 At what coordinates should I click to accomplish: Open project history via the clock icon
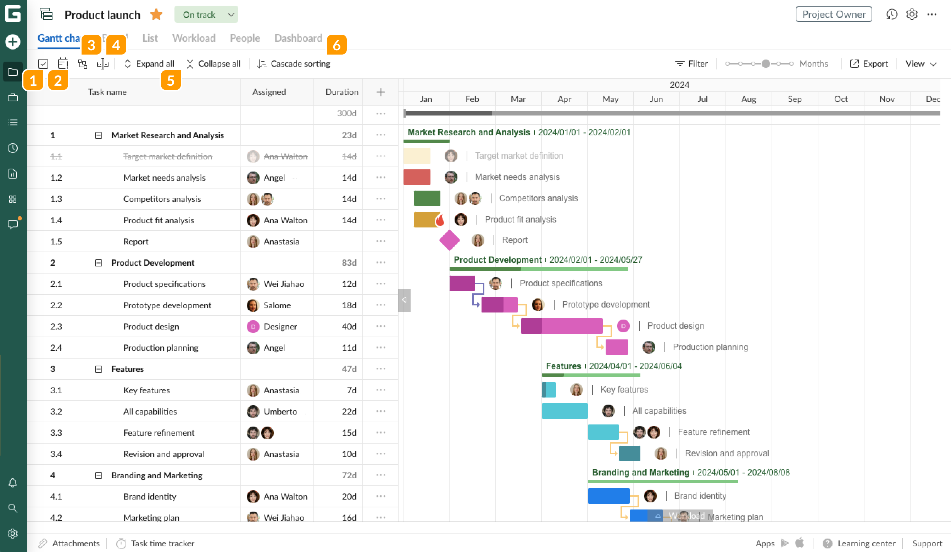(892, 14)
